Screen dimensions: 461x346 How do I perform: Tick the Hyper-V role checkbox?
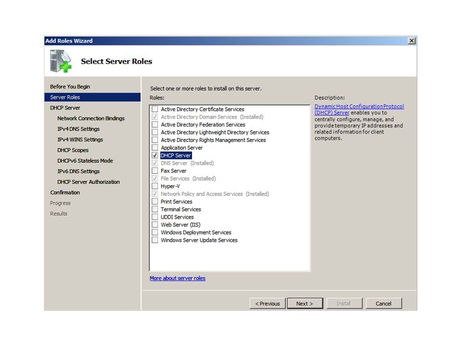tap(155, 186)
